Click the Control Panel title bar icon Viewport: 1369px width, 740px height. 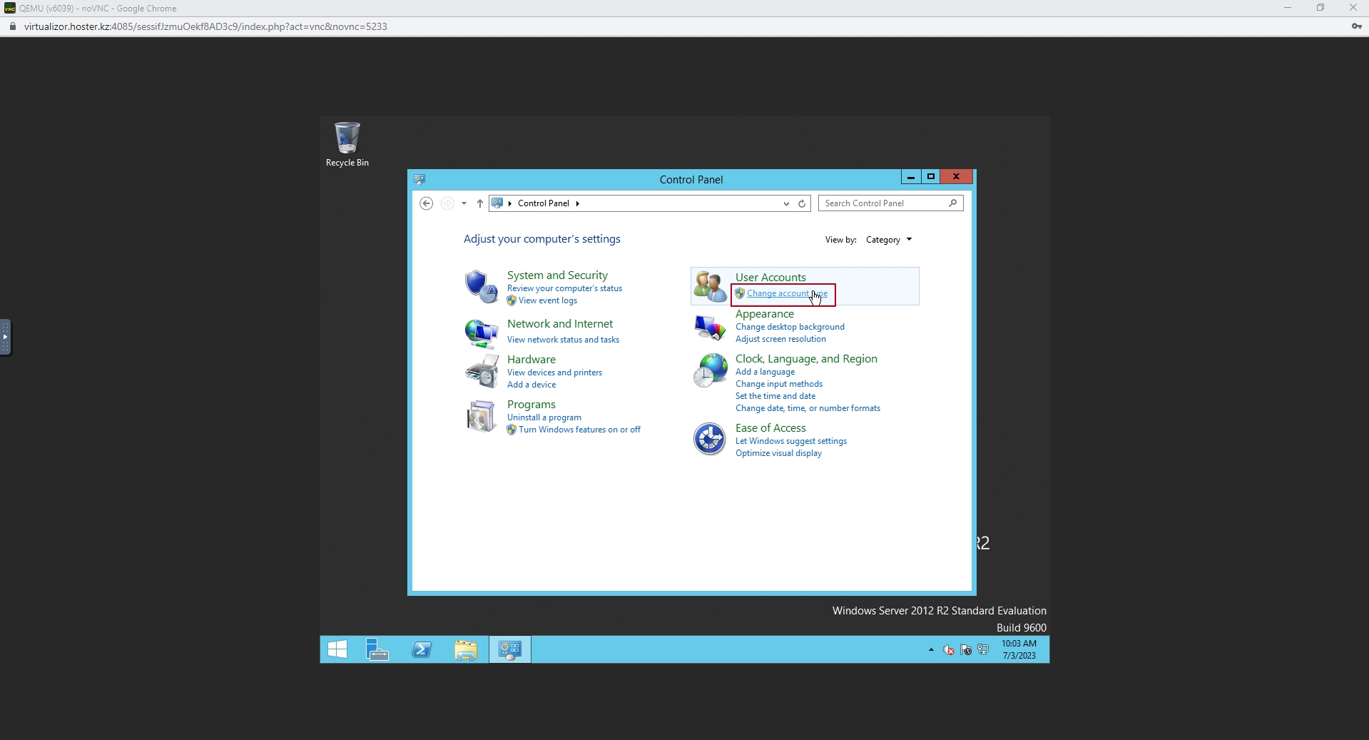coord(419,179)
